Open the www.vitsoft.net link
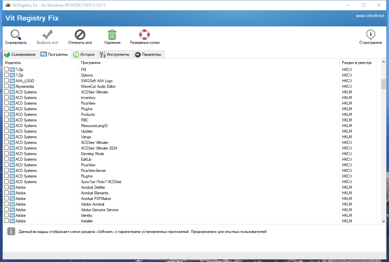 click(x=370, y=16)
